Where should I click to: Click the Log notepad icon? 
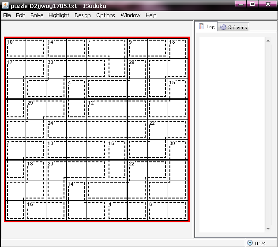[201, 26]
